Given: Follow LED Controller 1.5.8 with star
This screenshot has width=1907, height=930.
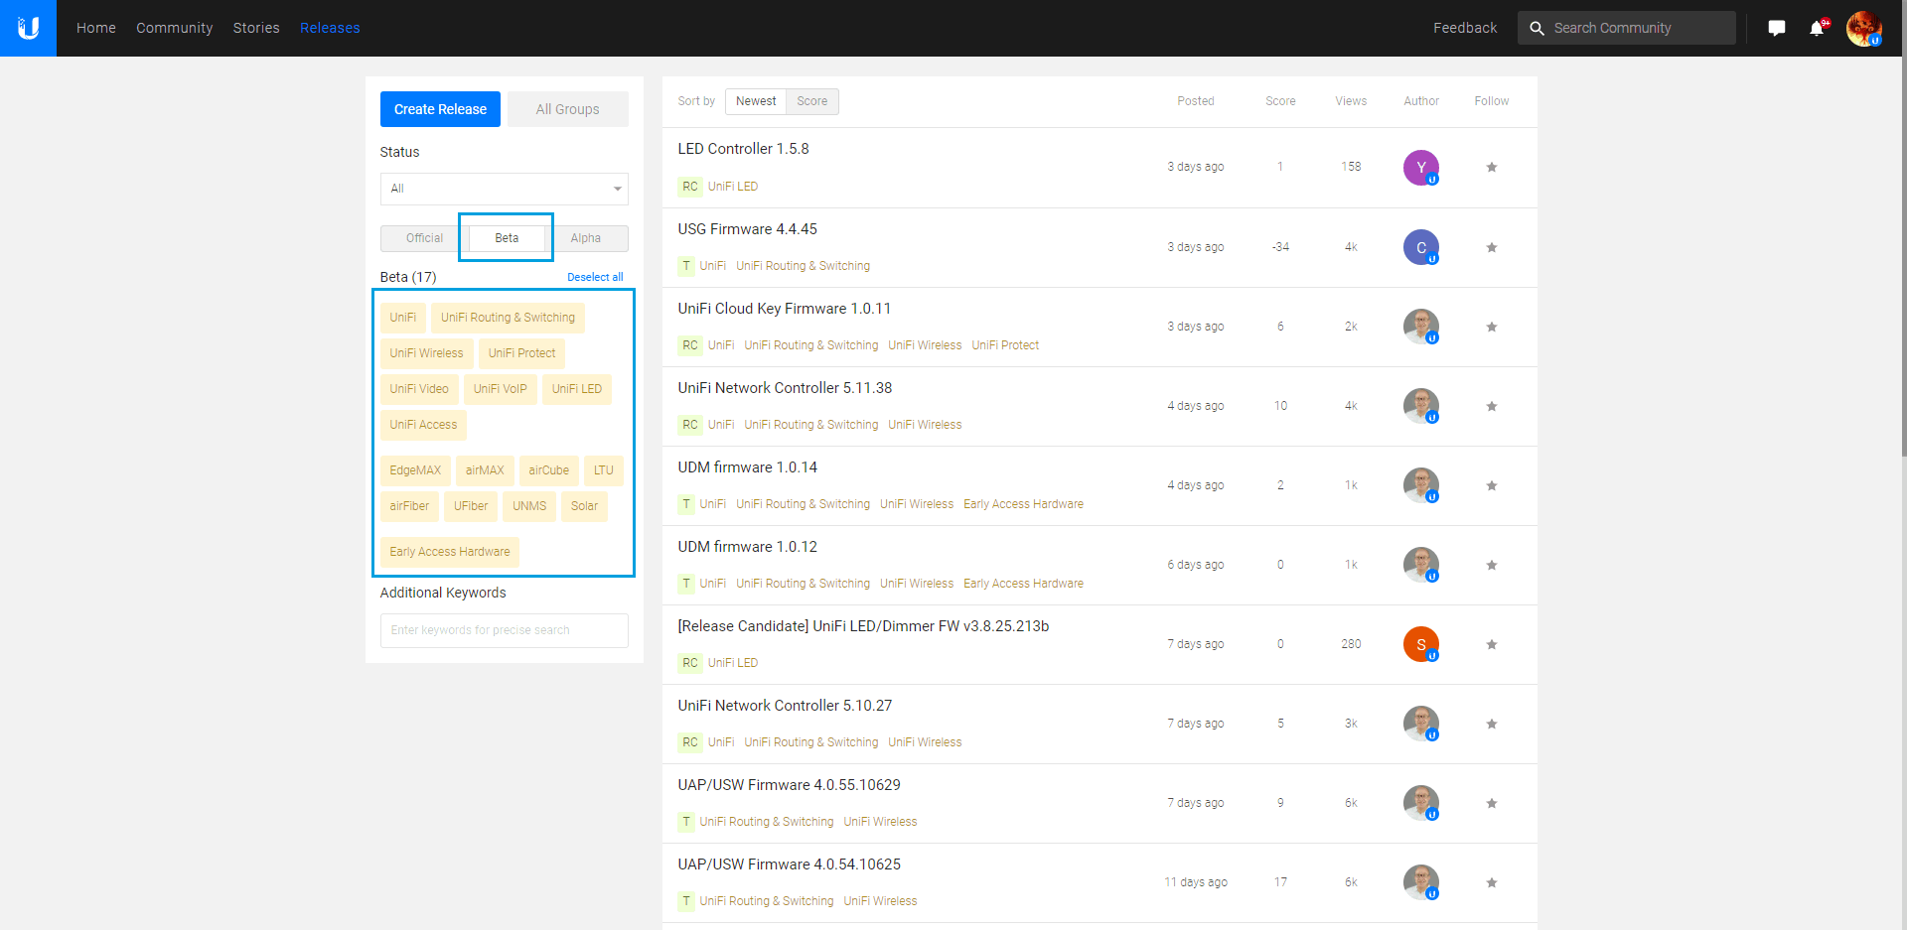Looking at the screenshot, I should tap(1491, 168).
